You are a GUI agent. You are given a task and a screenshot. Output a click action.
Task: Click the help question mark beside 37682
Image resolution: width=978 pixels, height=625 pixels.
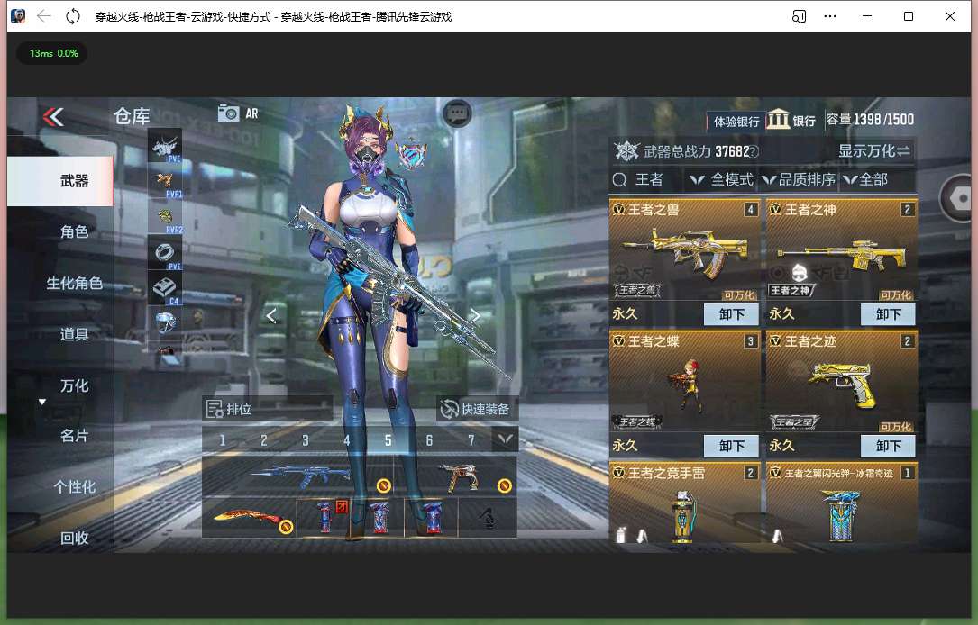click(754, 151)
